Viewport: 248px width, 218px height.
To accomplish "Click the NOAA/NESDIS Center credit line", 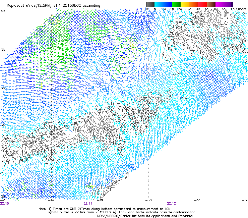I will pos(145,216).
